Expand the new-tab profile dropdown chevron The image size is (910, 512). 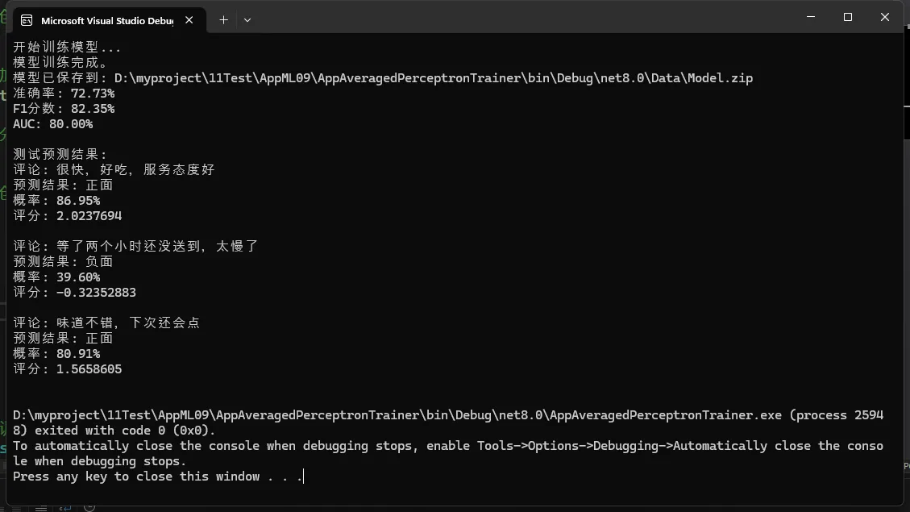coord(247,19)
